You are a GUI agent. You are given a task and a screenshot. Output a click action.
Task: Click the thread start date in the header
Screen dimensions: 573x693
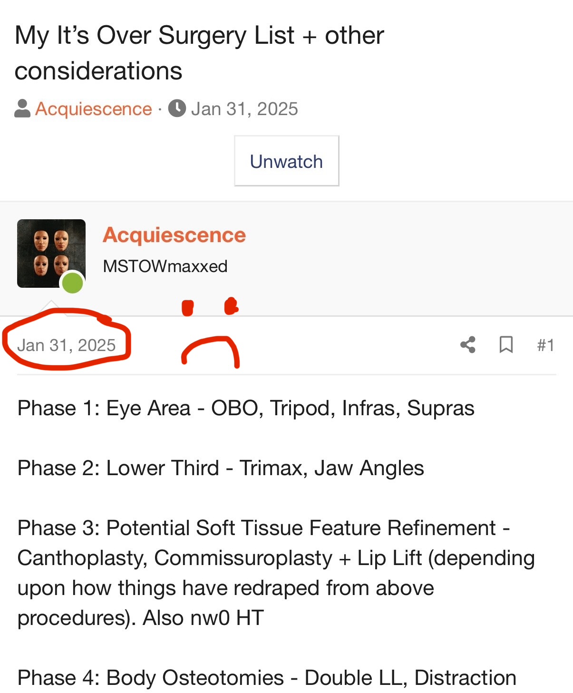tap(244, 109)
